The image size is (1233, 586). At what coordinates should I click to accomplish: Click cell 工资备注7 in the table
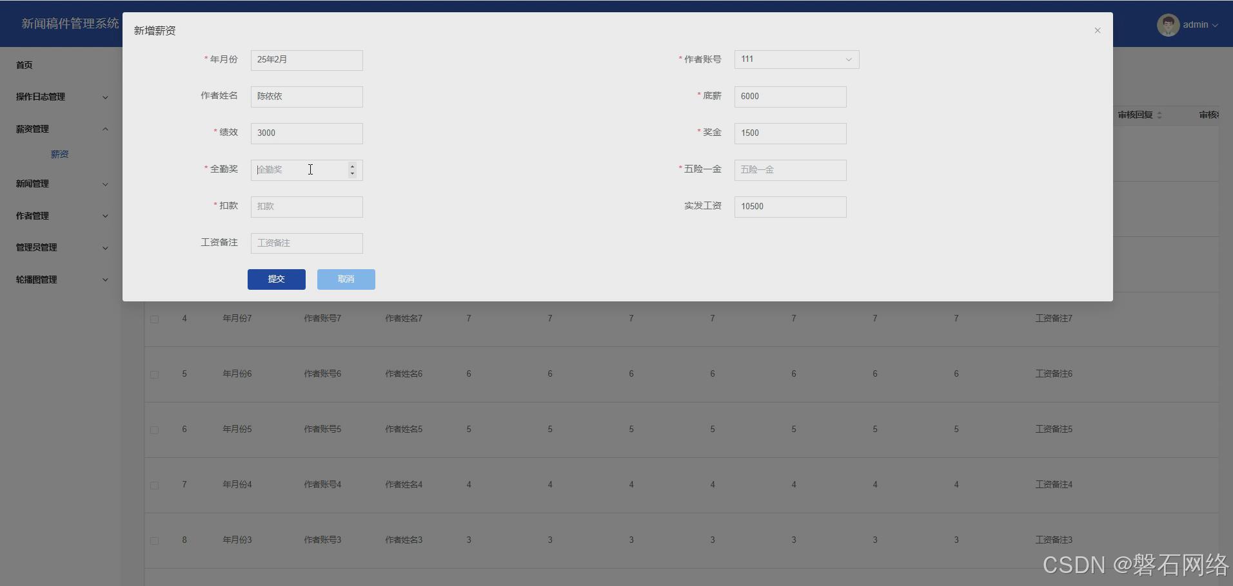(x=1054, y=319)
